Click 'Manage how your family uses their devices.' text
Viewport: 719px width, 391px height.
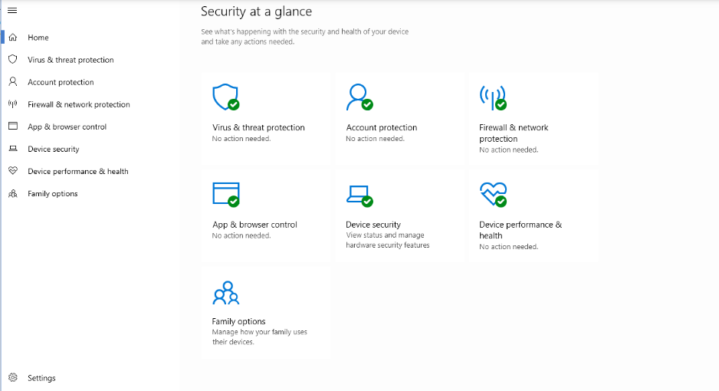(x=260, y=337)
